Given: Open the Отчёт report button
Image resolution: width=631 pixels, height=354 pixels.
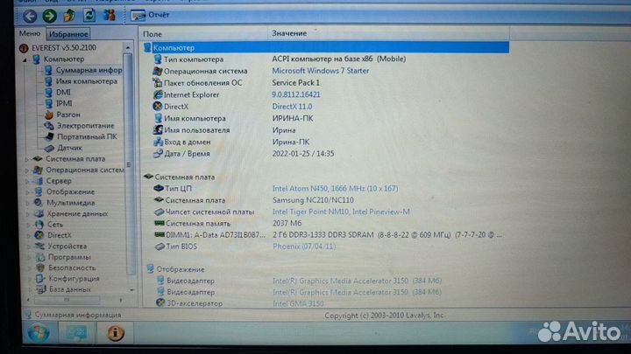Looking at the screenshot, I should 150,15.
